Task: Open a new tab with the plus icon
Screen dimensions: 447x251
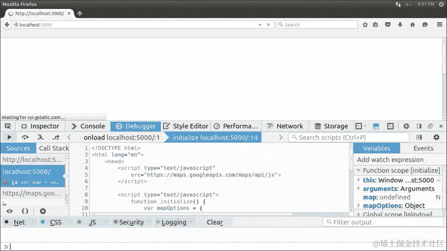Action: (x=80, y=13)
